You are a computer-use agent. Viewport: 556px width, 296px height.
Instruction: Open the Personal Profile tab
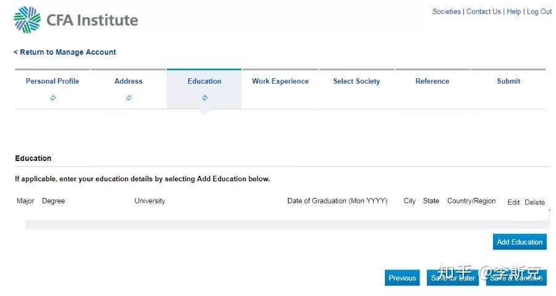(53, 81)
